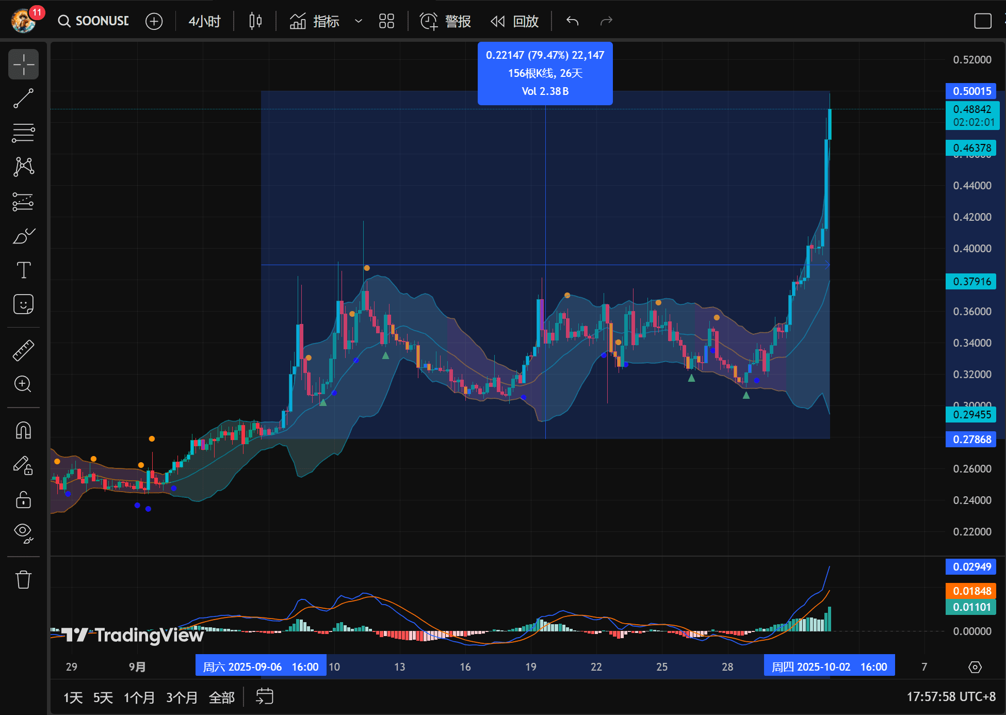Select the text annotation tool
The width and height of the screenshot is (1006, 715).
[23, 270]
